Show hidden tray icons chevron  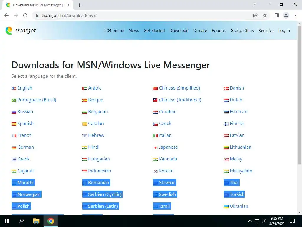(250, 221)
